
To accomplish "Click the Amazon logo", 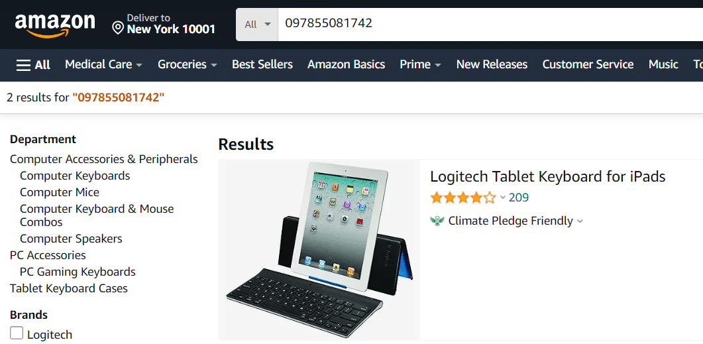I will tap(55, 26).
